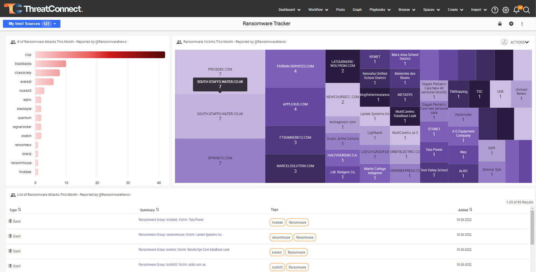Viewport: 536px width, 272px height.
Task: Open the Dashboard menu
Action: click(x=289, y=10)
